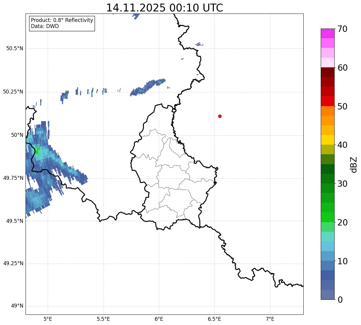Click the bright green colorbar segment above 20
361x325 pixels.
coord(327,217)
